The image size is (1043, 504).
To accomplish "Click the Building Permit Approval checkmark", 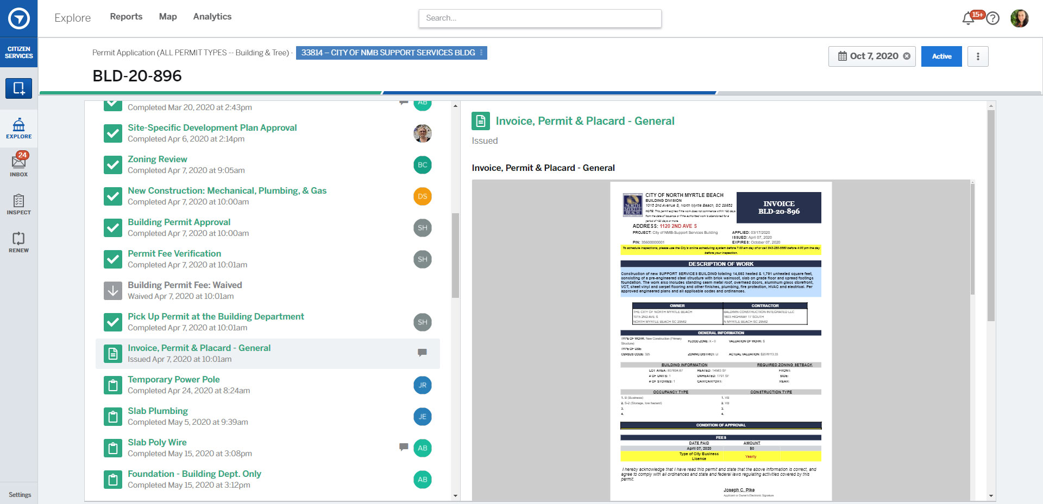I will (113, 228).
